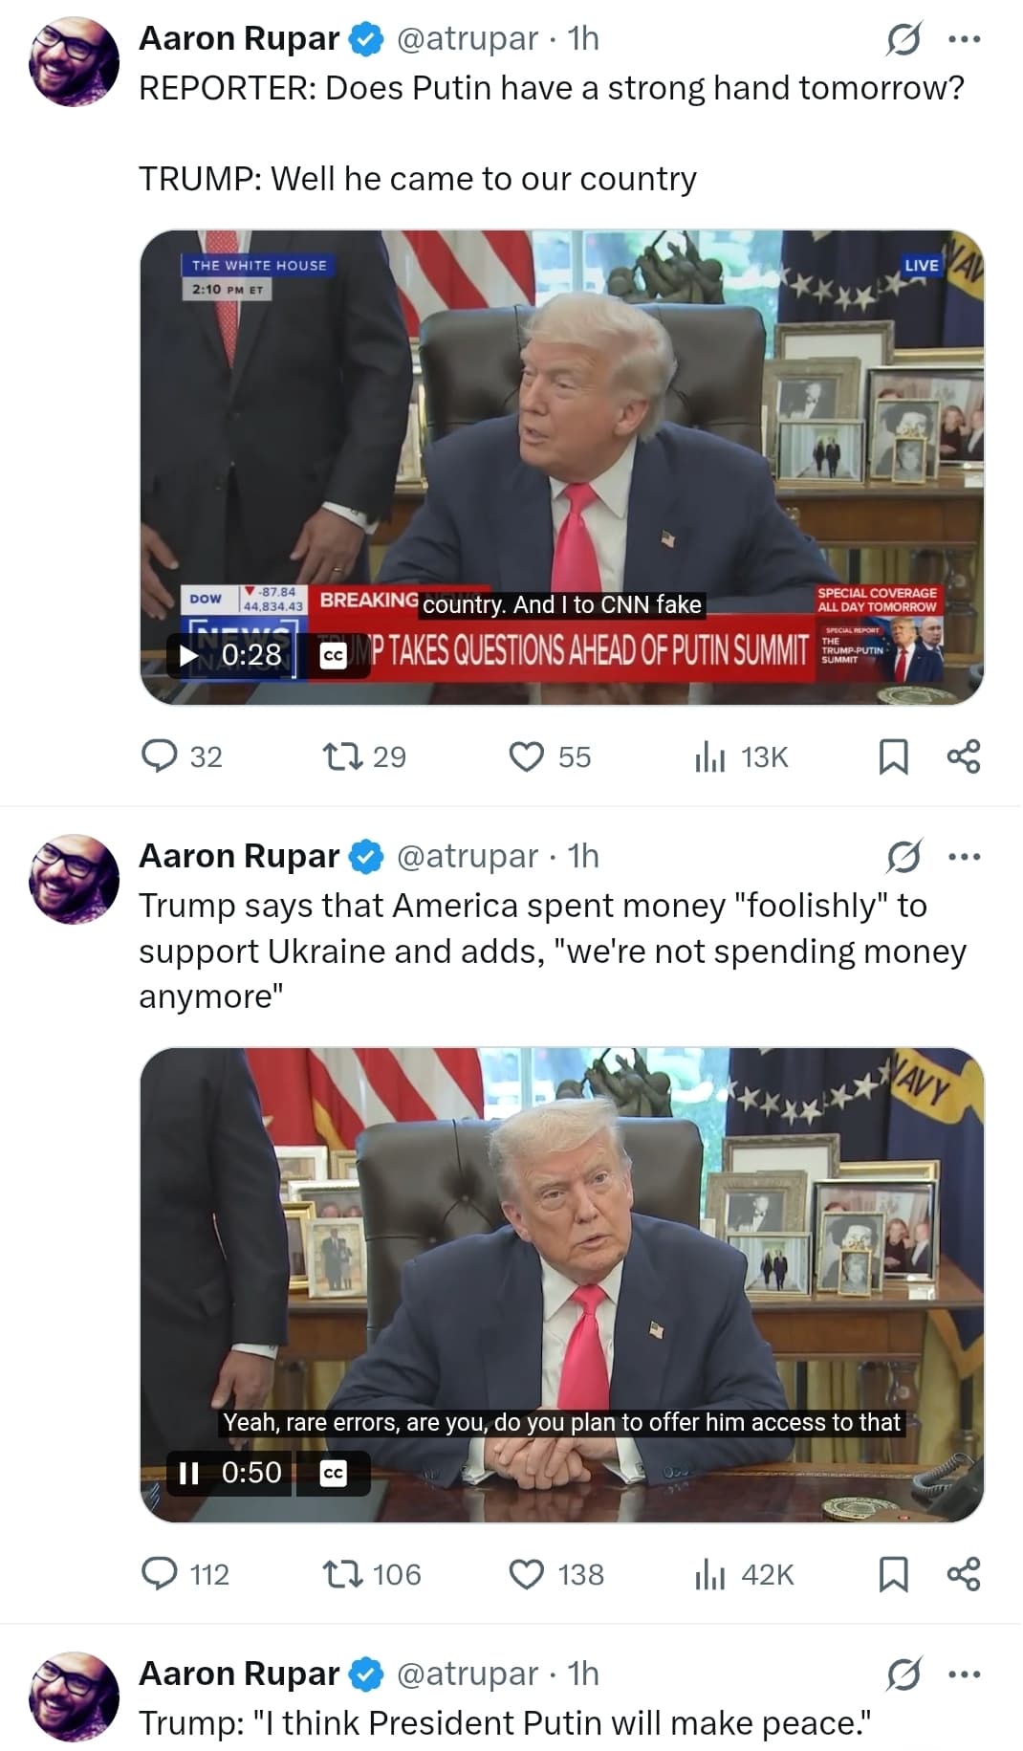Share the first tweet via share icon
Screen dimensions: 1023x1751
[x=963, y=756]
